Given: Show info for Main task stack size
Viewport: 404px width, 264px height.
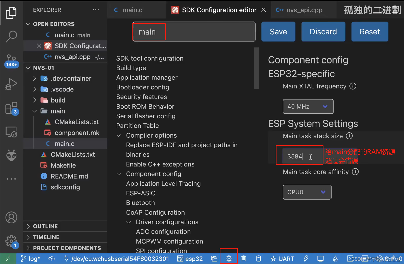Looking at the screenshot, I should [x=349, y=136].
